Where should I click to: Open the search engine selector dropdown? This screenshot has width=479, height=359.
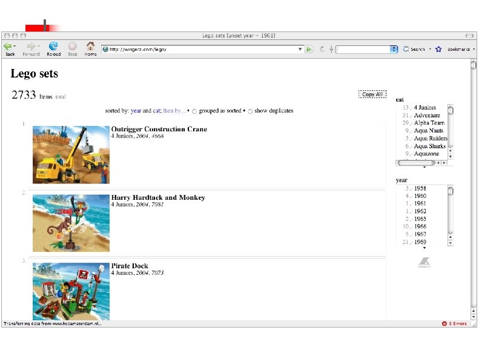[x=394, y=49]
